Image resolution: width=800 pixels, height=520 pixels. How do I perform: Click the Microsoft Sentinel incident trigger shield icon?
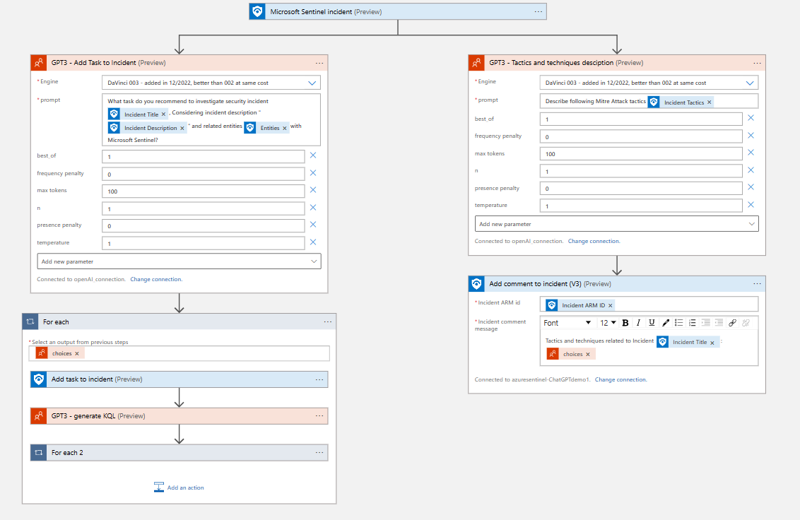pos(258,12)
